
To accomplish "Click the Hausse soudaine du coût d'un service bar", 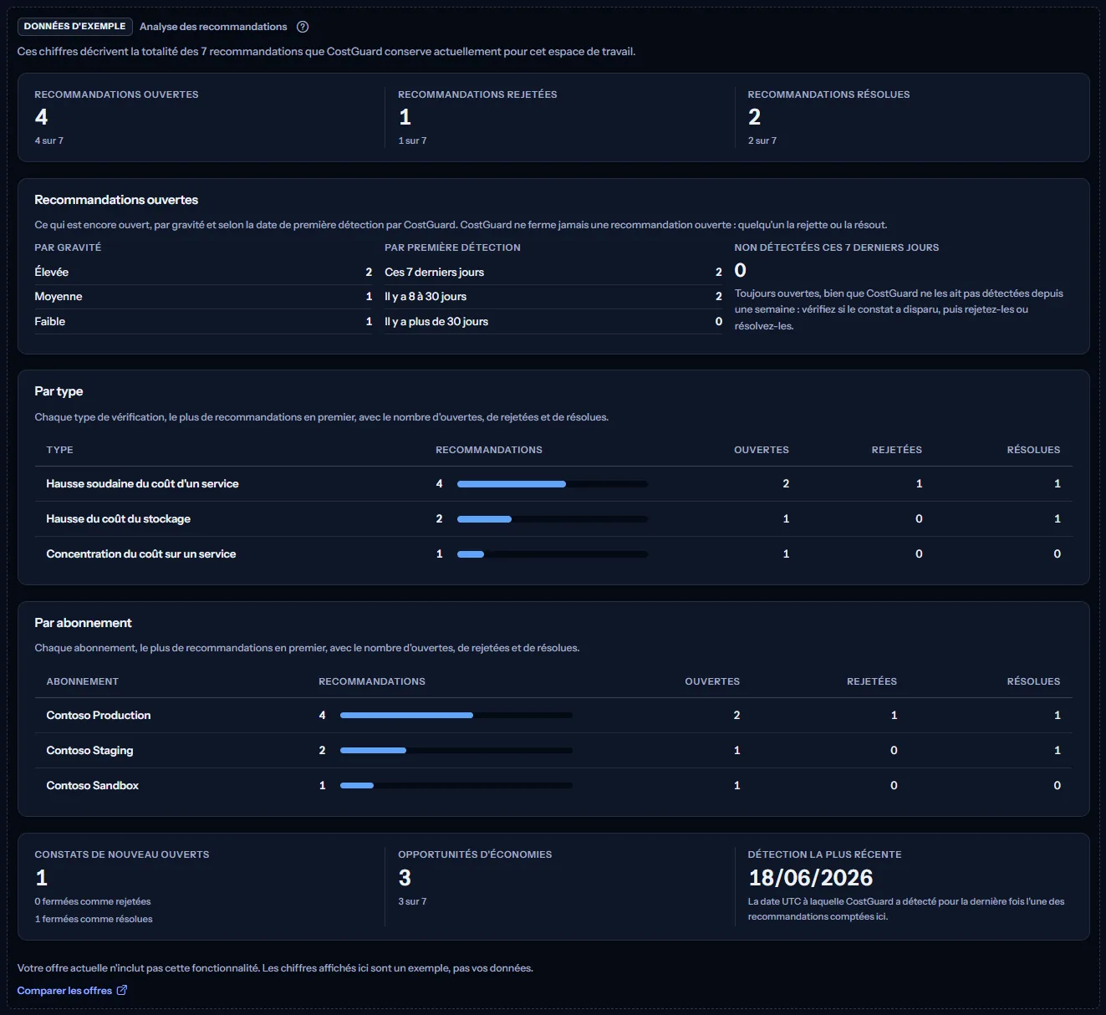I will click(553, 484).
